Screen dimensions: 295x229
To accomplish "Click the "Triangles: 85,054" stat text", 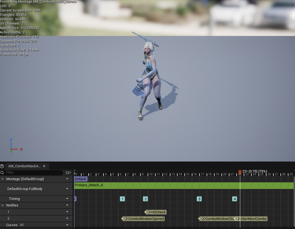I will 13,15.
